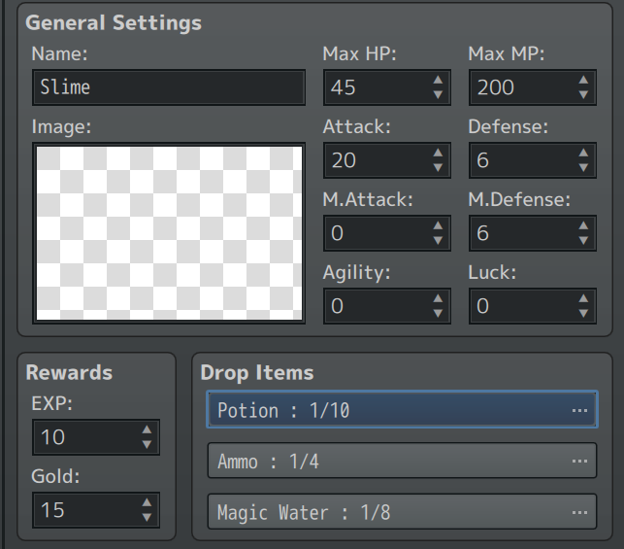Increase Attack with up arrow
The width and height of the screenshot is (624, 549).
[x=438, y=153]
